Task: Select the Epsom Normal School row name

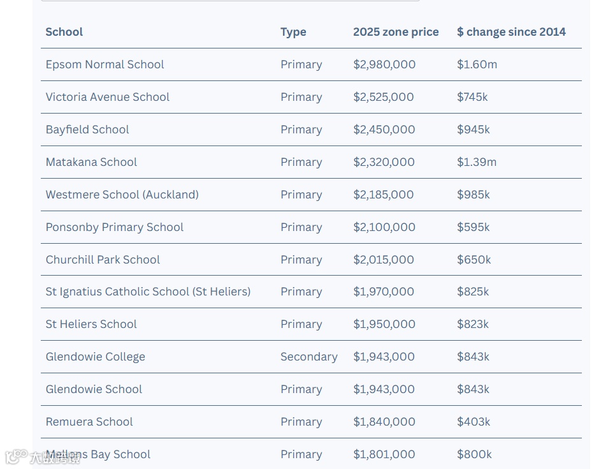Action: pyautogui.click(x=105, y=64)
